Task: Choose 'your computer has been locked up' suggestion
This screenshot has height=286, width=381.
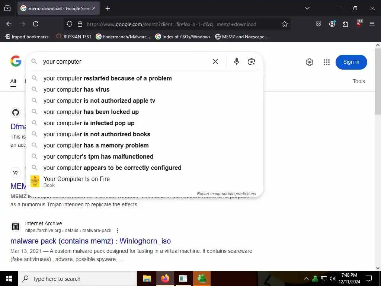Action: tap(91, 112)
